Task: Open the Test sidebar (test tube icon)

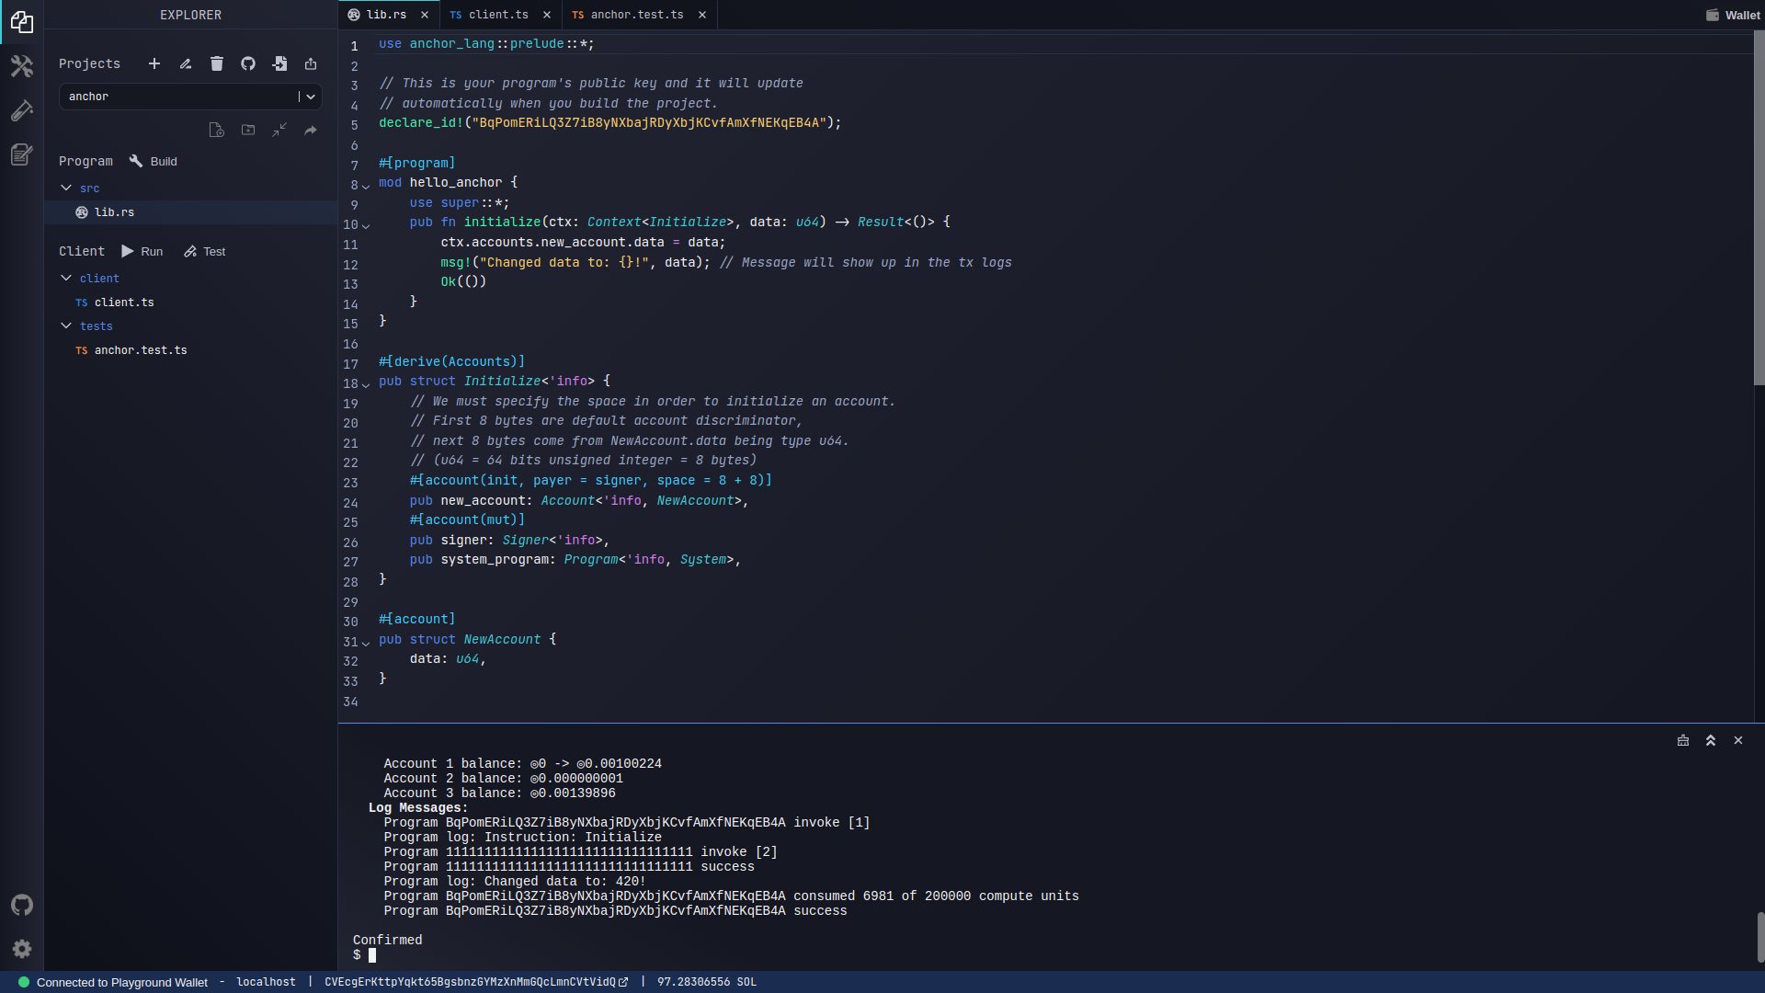Action: [x=22, y=110]
